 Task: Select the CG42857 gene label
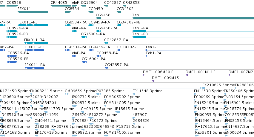click(x=113, y=3)
